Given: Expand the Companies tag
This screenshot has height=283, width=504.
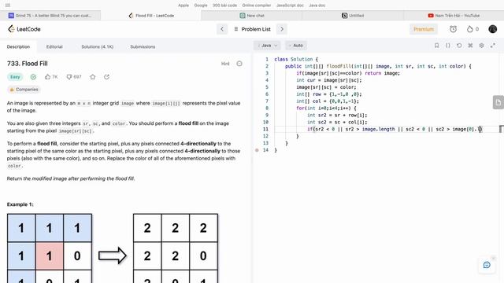Looking at the screenshot, I should click(24, 90).
